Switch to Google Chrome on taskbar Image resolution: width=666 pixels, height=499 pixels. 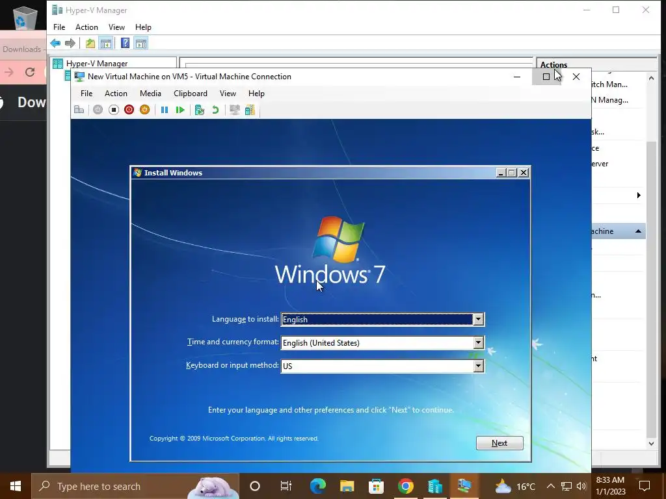point(406,486)
